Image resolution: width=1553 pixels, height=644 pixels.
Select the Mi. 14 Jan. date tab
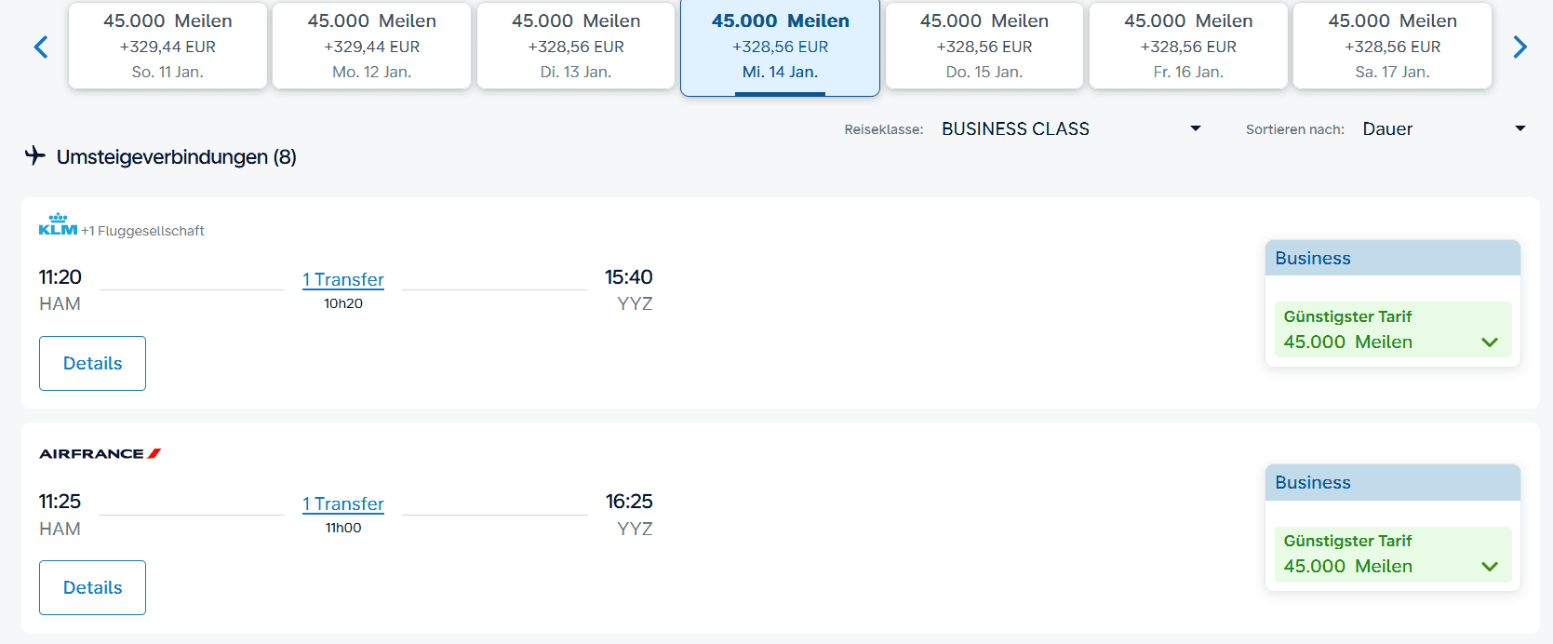coord(780,47)
